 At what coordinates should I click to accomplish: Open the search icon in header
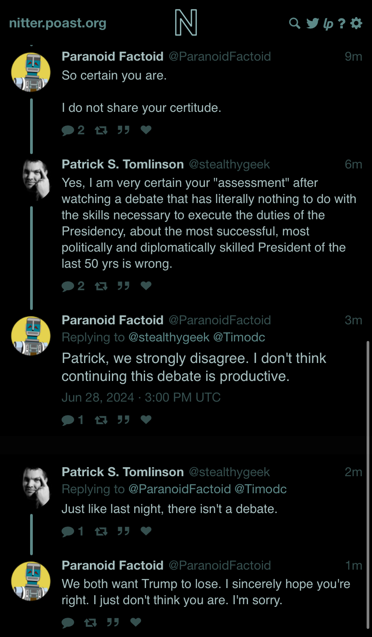pos(294,23)
